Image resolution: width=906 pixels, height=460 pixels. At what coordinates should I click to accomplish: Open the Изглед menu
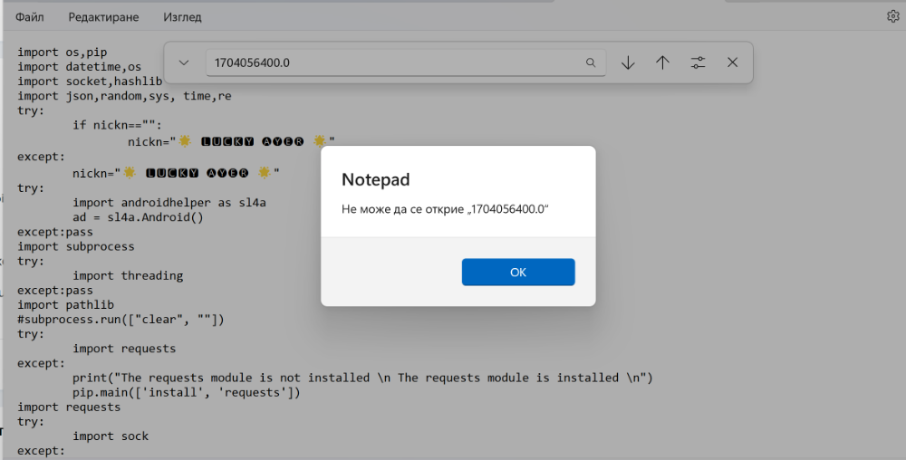(182, 16)
